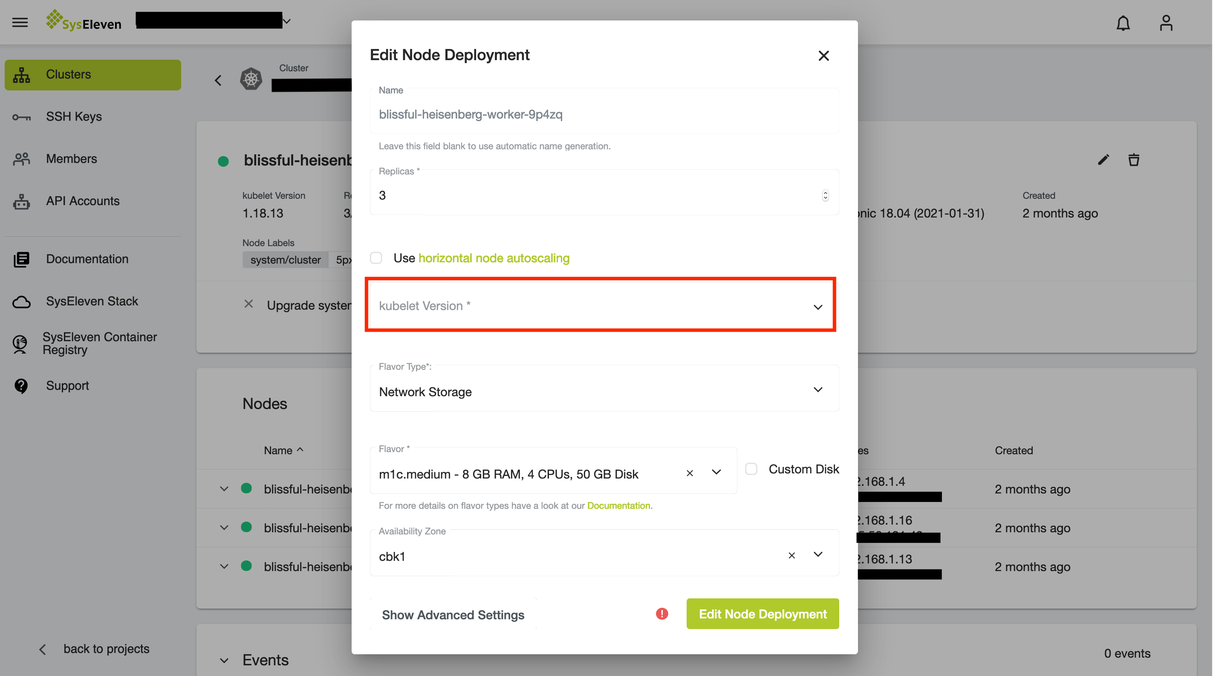1213x676 pixels.
Task: Click the SSH Keys key icon
Action: 21,117
